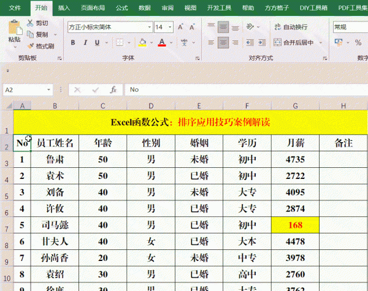Screen dimensions: 368x291
Task: Toggle middle vertical alignment
Action: (x=223, y=27)
